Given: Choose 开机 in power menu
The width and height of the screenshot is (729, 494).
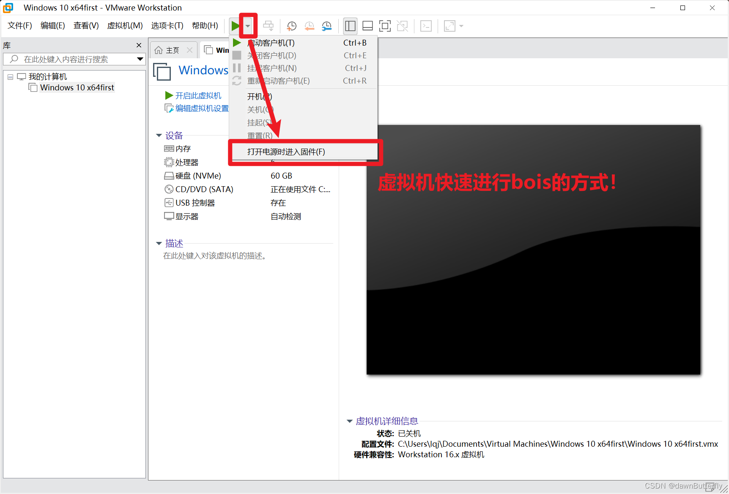Looking at the screenshot, I should pyautogui.click(x=303, y=97).
